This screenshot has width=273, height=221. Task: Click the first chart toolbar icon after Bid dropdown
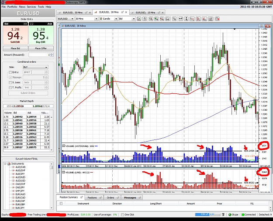(x=139, y=19)
